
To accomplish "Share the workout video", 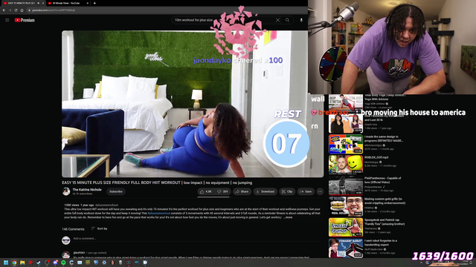I will 242,191.
